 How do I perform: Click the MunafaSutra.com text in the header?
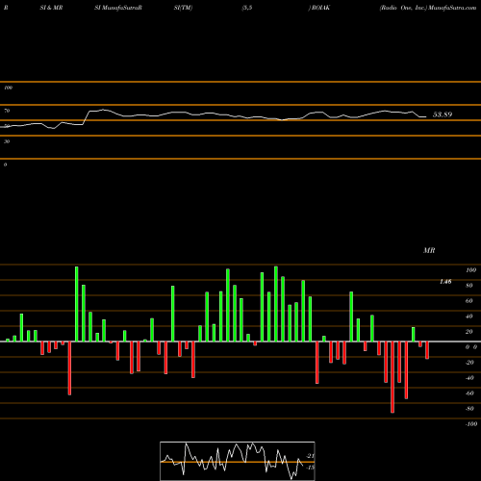coord(452,8)
